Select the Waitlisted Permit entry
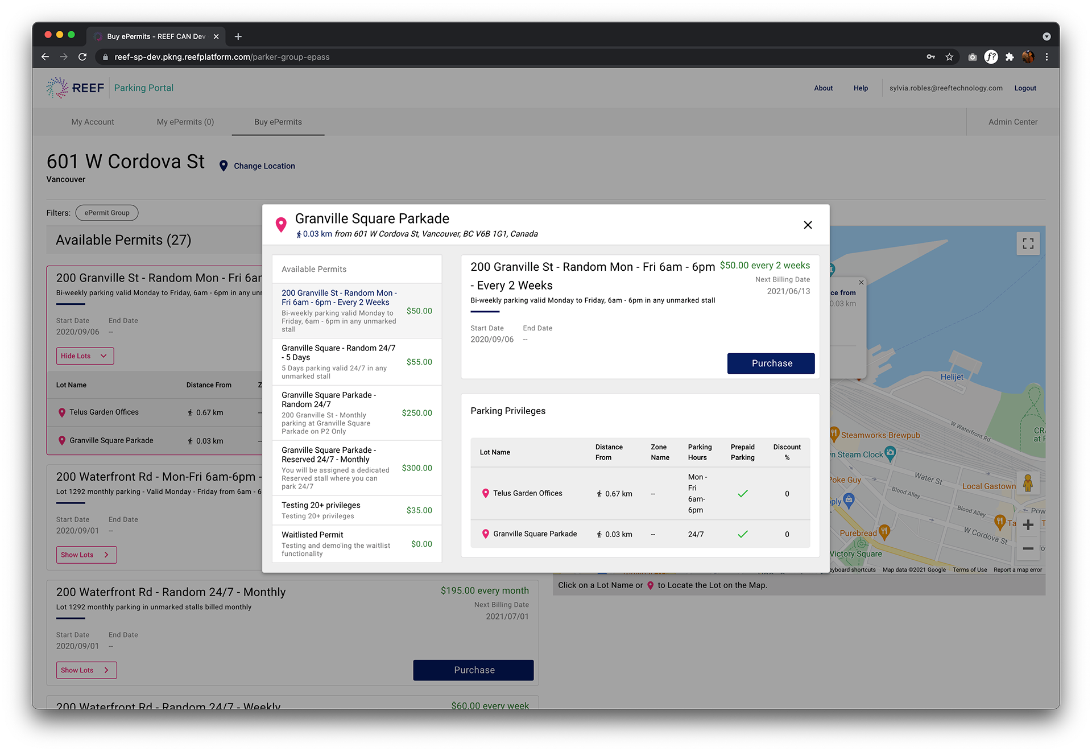 coord(357,544)
